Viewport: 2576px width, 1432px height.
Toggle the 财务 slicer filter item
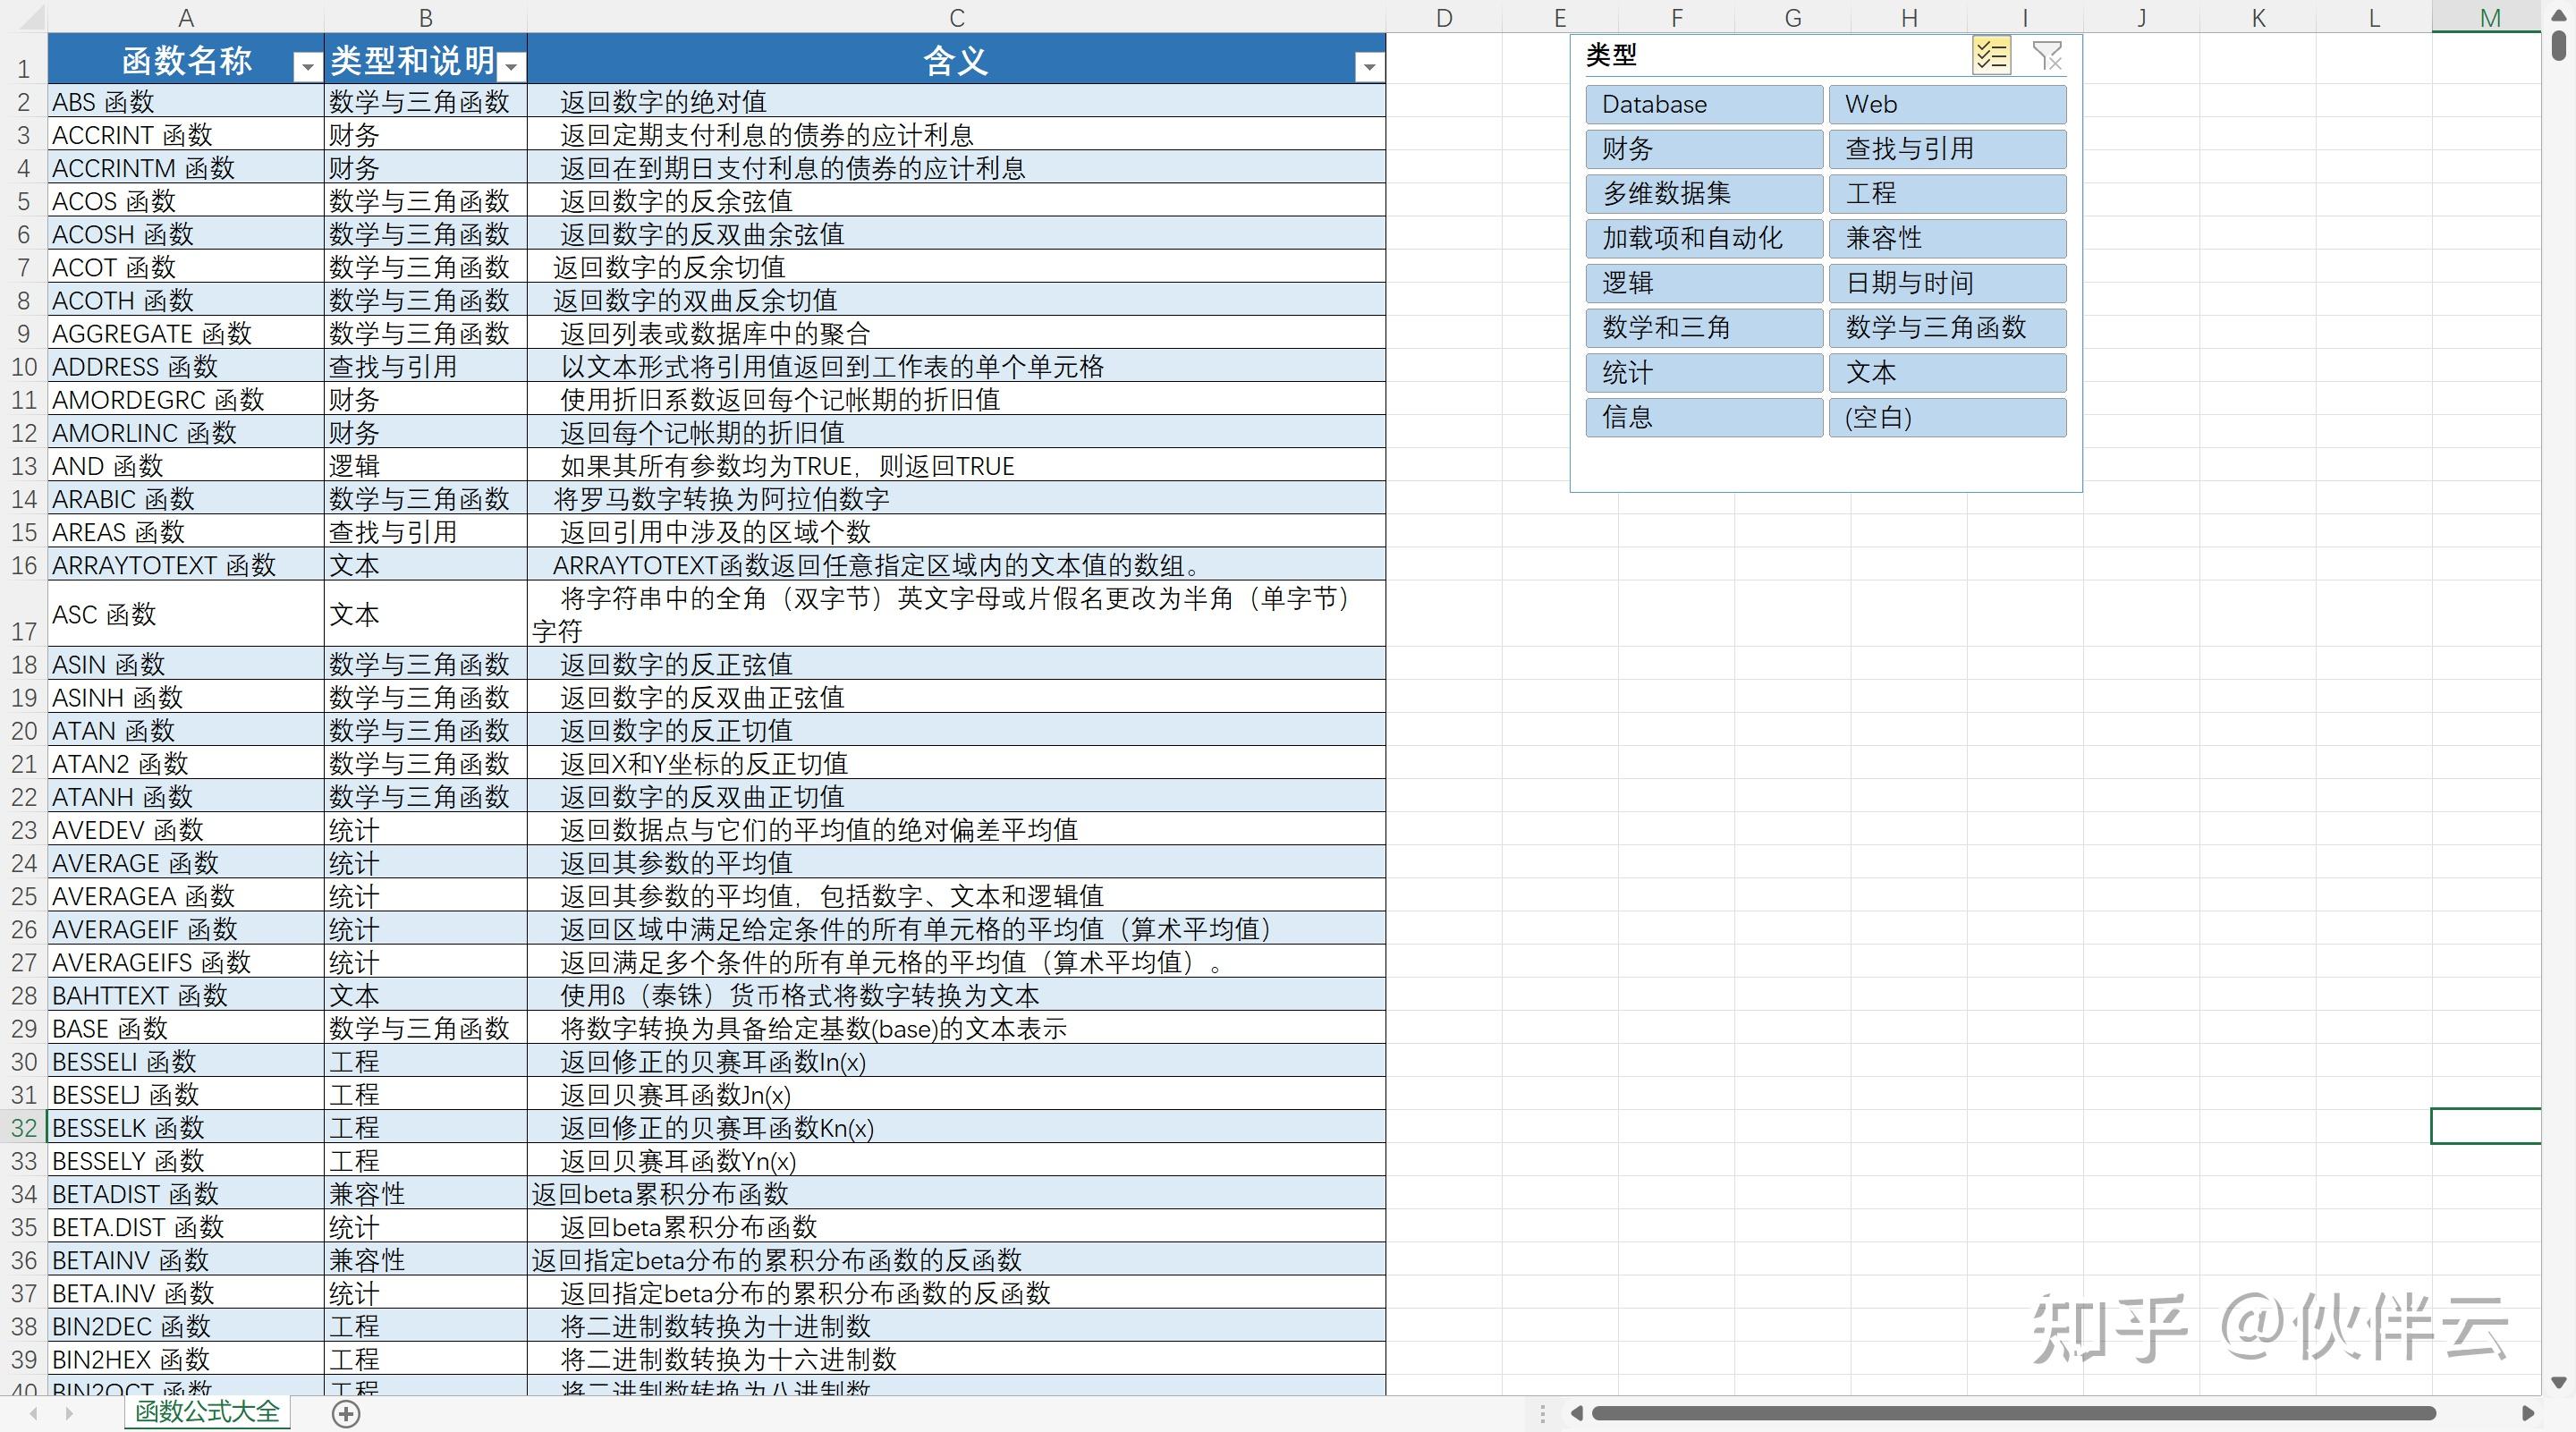(x=1703, y=149)
